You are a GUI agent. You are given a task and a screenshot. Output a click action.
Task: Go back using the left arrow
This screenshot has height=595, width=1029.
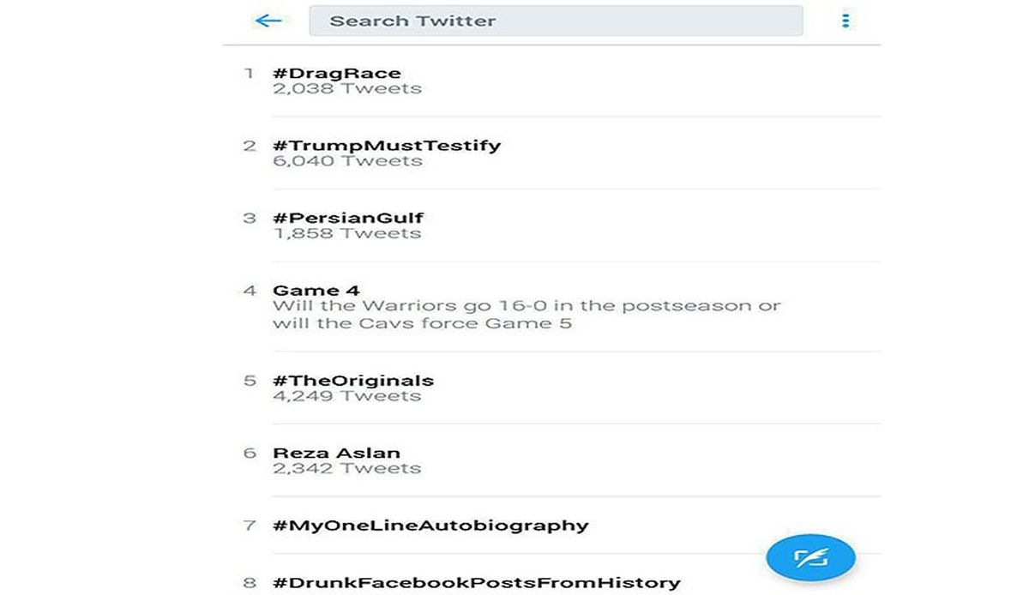point(268,21)
